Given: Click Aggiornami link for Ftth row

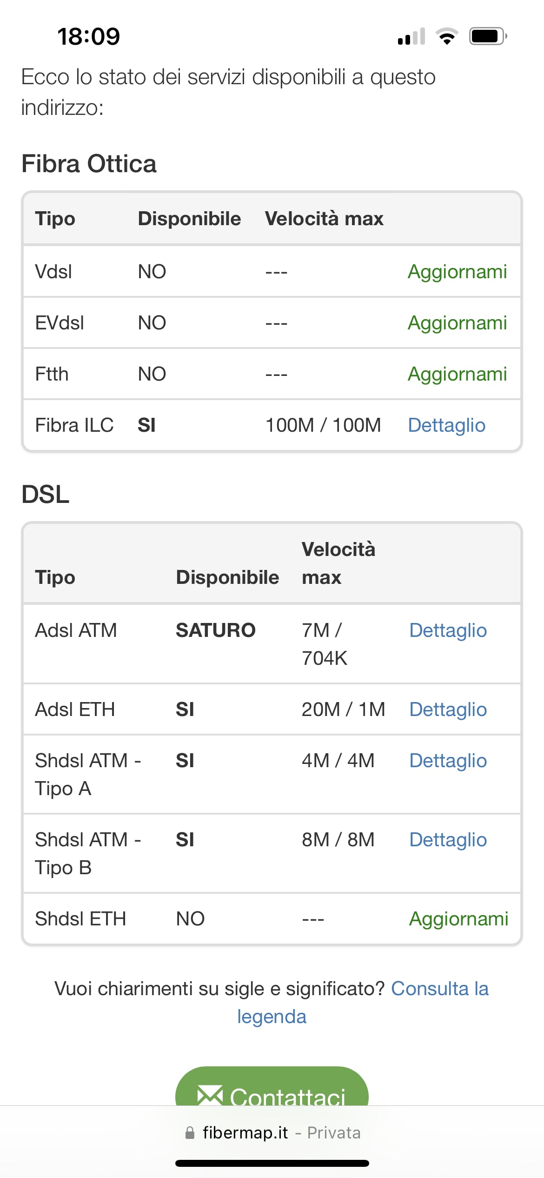Looking at the screenshot, I should point(457,374).
